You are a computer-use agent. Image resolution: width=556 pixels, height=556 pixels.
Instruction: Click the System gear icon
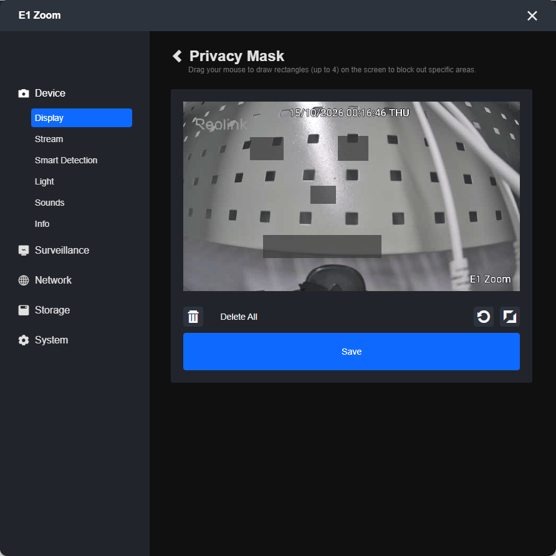24,340
